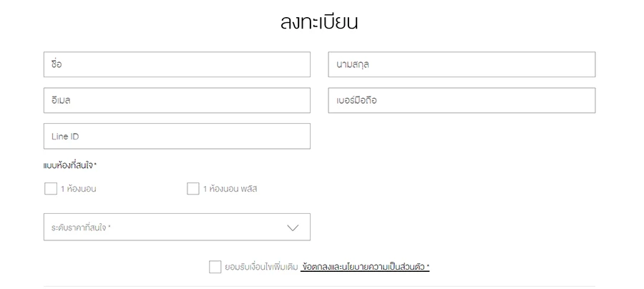Open the ข้อตกลงและนโยบายความเป็นส่วนตัว link
The height and width of the screenshot is (289, 644).
point(363,267)
